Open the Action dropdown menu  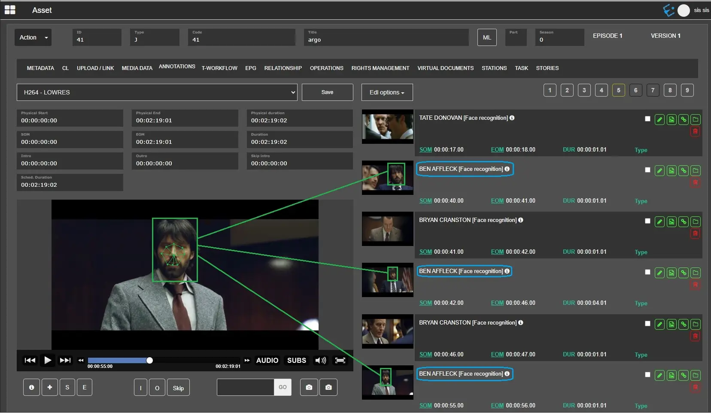click(x=33, y=37)
